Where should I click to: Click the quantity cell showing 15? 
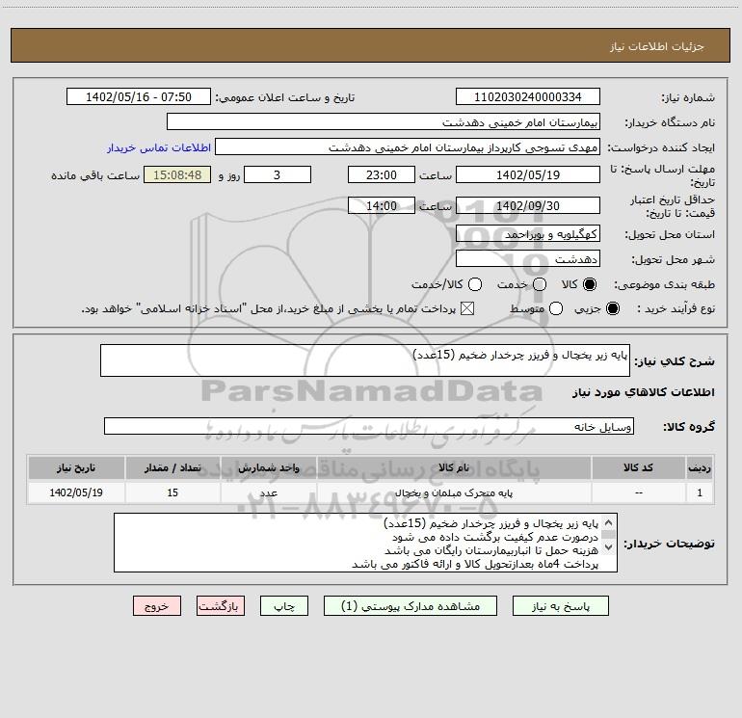(172, 492)
